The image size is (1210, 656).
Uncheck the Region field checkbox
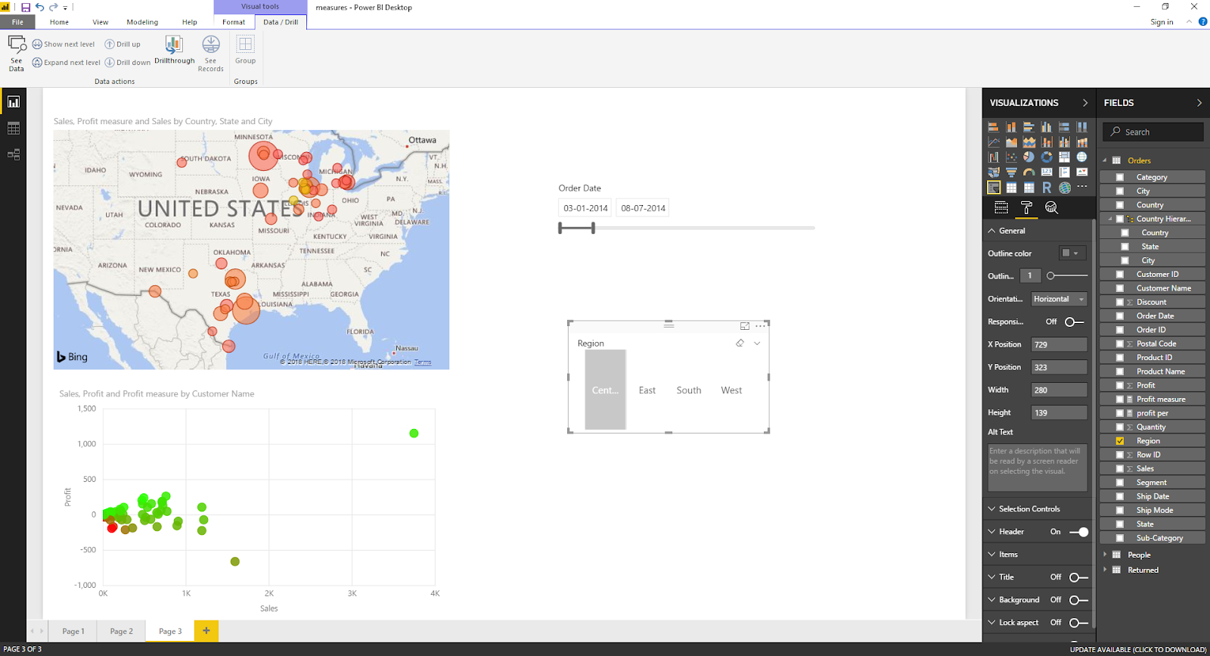pyautogui.click(x=1120, y=441)
